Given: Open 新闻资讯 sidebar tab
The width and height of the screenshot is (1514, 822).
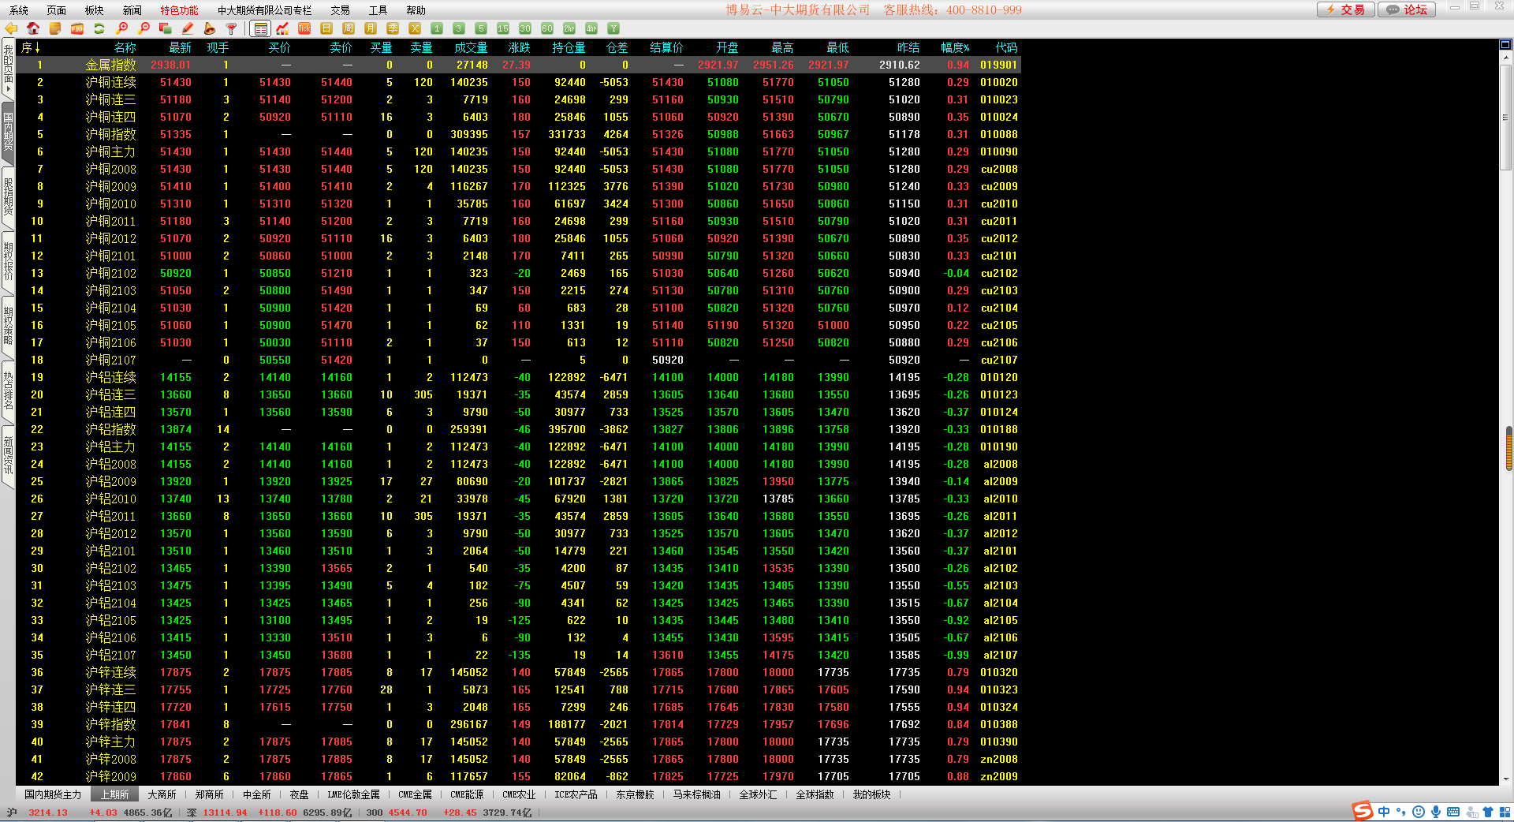Looking at the screenshot, I should (x=8, y=455).
